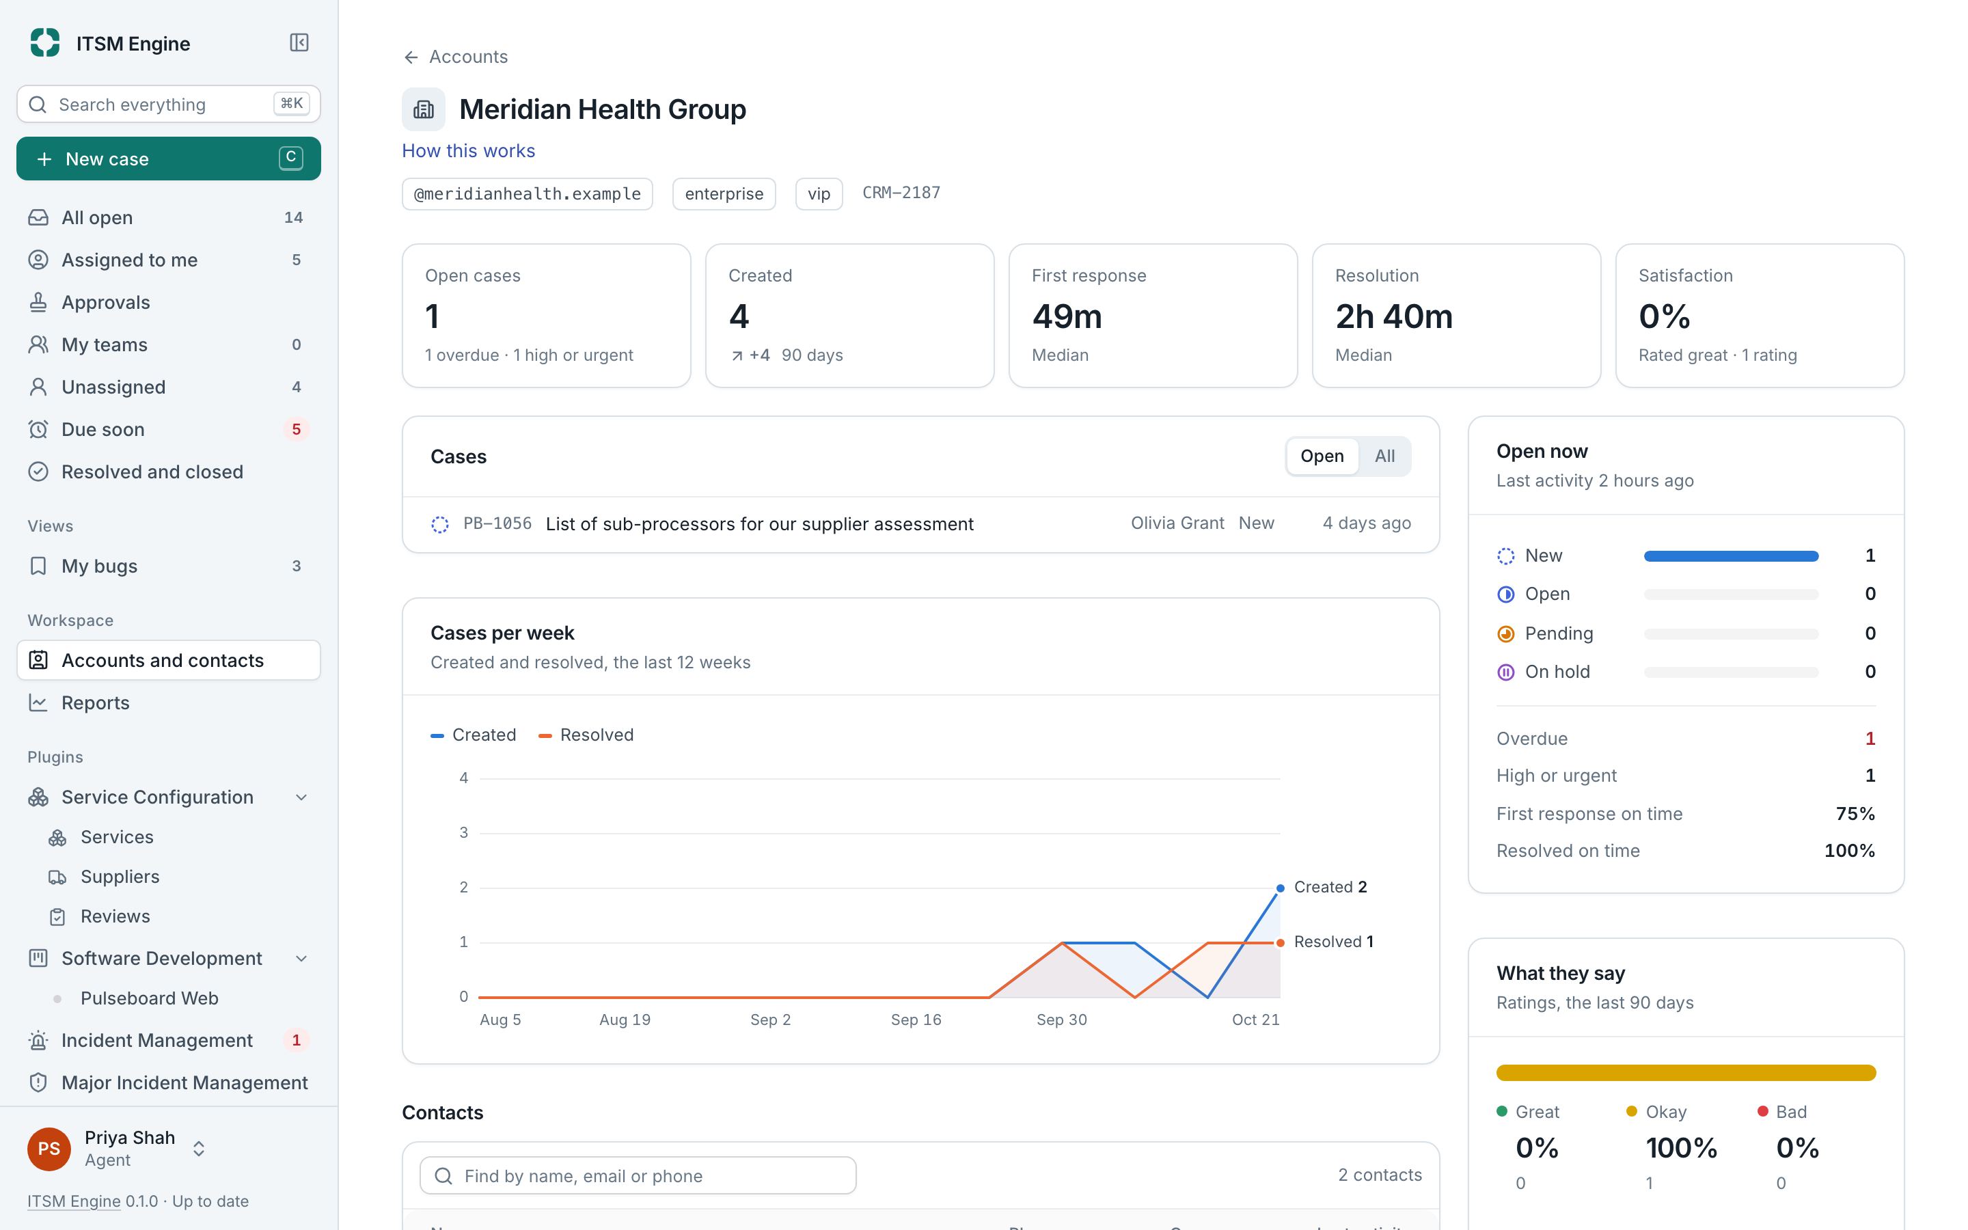Focus the Find by name, email or phone field
1968x1230 pixels.
tap(638, 1175)
